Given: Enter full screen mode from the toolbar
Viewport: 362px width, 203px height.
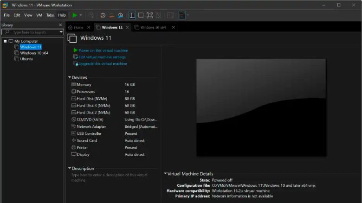Looking at the screenshot, I should (x=149, y=15).
